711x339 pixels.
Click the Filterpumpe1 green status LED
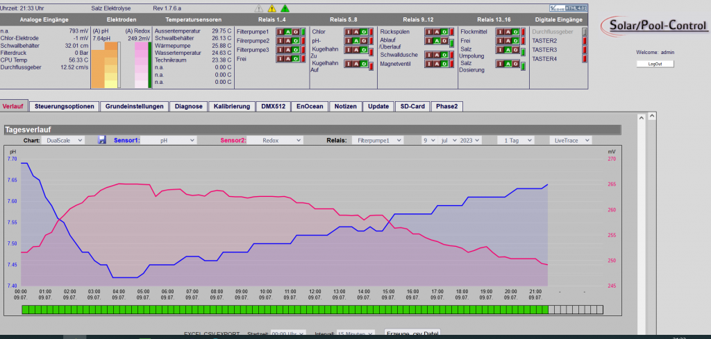[303, 32]
